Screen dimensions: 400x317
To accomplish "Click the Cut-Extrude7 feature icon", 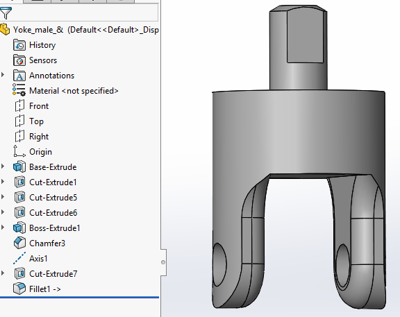I will tap(19, 273).
